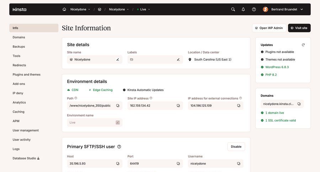Click the empty Labels field
Image resolution: width=320 pixels, height=172 pixels.
(x=155, y=60)
